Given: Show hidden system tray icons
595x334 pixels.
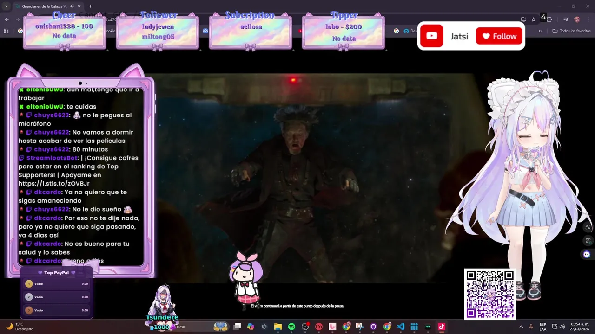Looking at the screenshot, I should [521, 327].
